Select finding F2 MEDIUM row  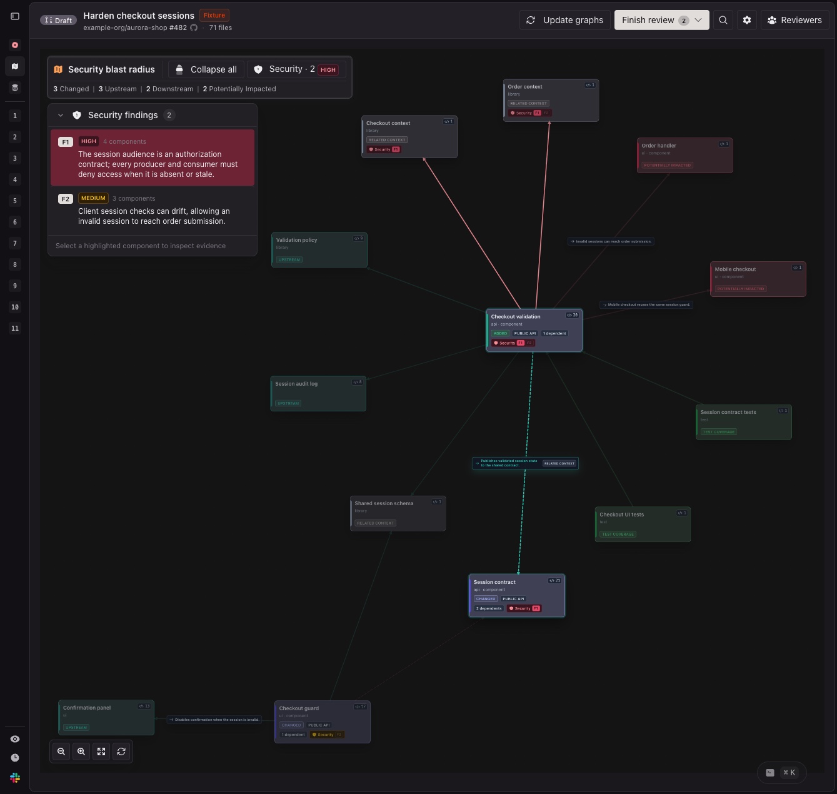153,209
